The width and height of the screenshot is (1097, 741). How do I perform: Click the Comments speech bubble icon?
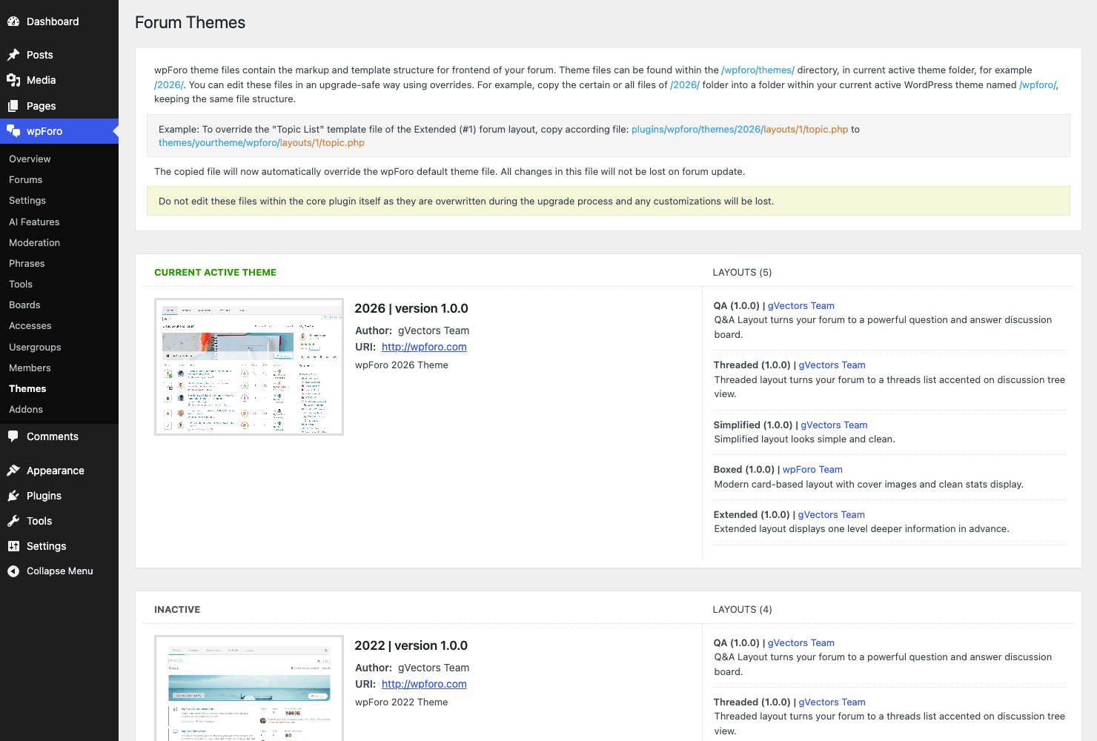(13, 436)
